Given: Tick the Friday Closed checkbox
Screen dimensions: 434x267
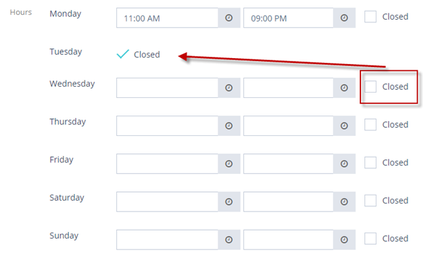Looking at the screenshot, I should coord(370,162).
